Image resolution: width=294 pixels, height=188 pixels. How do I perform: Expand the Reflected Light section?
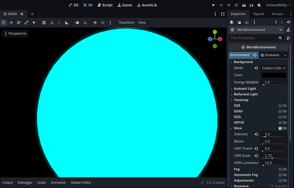[231, 94]
